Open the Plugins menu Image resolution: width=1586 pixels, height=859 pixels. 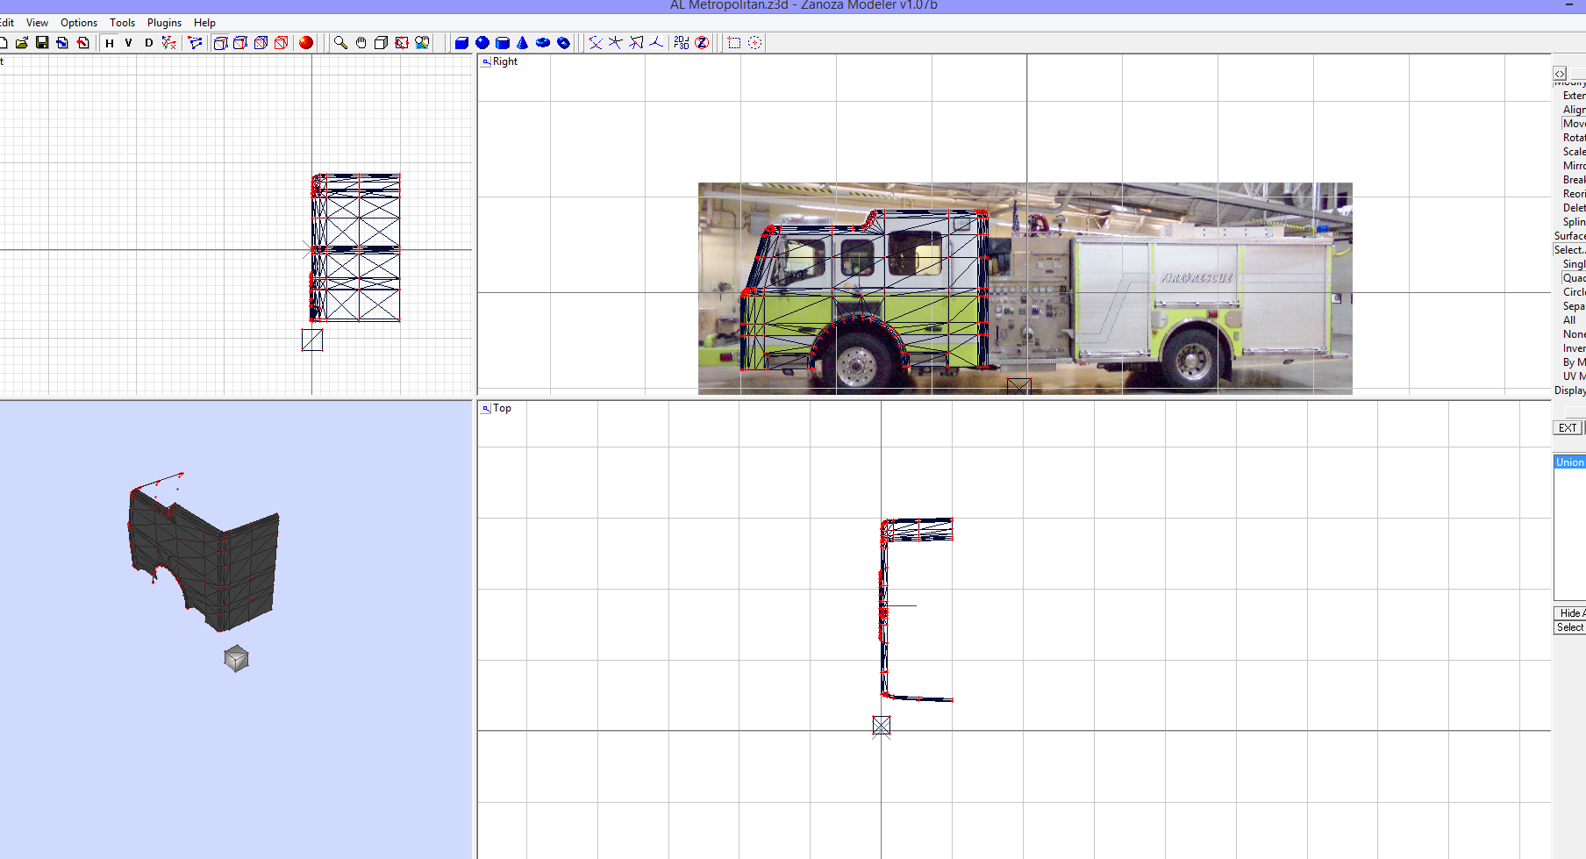164,23
